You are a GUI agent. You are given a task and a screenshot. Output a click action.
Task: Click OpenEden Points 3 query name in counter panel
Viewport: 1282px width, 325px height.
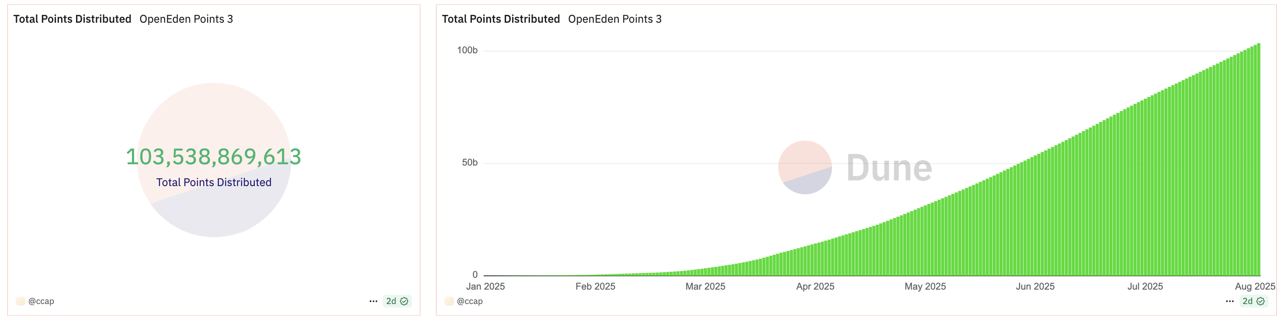tap(186, 19)
